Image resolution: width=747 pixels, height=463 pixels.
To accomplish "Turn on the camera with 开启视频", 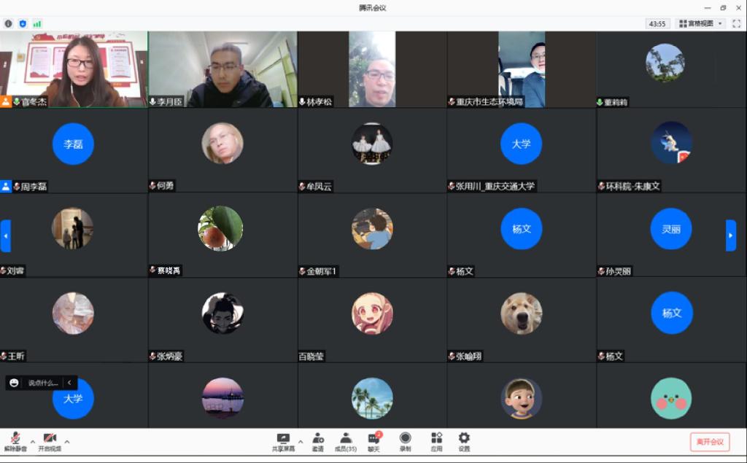I will click(x=50, y=439).
